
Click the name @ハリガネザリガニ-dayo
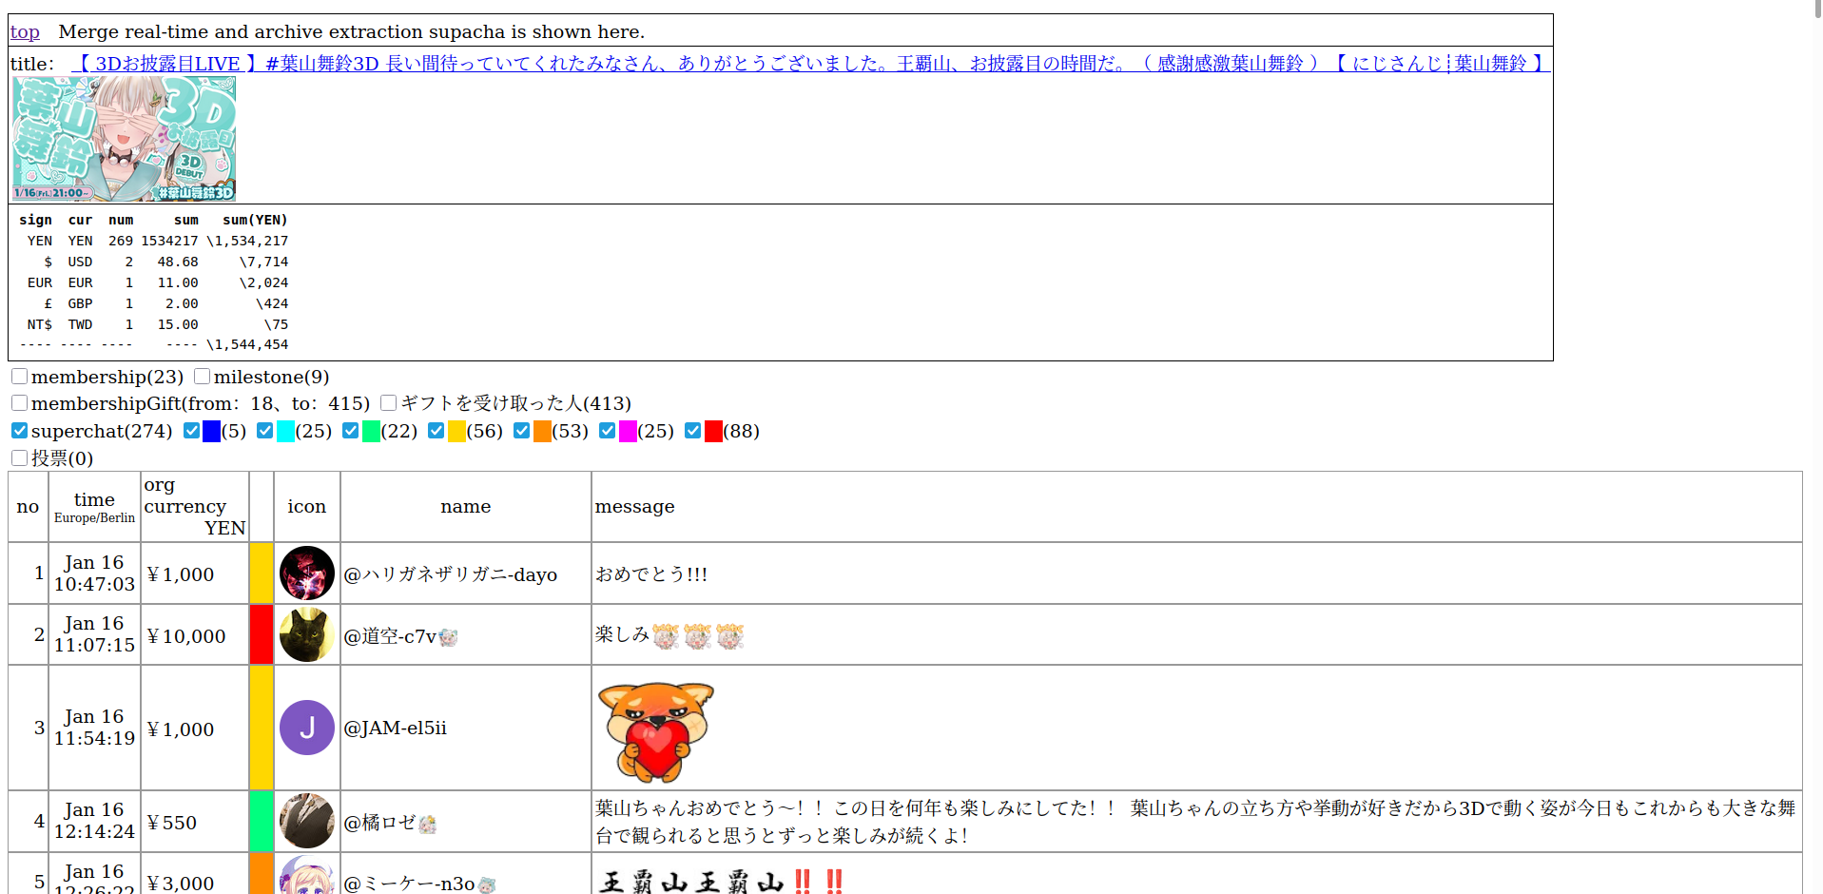pos(451,574)
